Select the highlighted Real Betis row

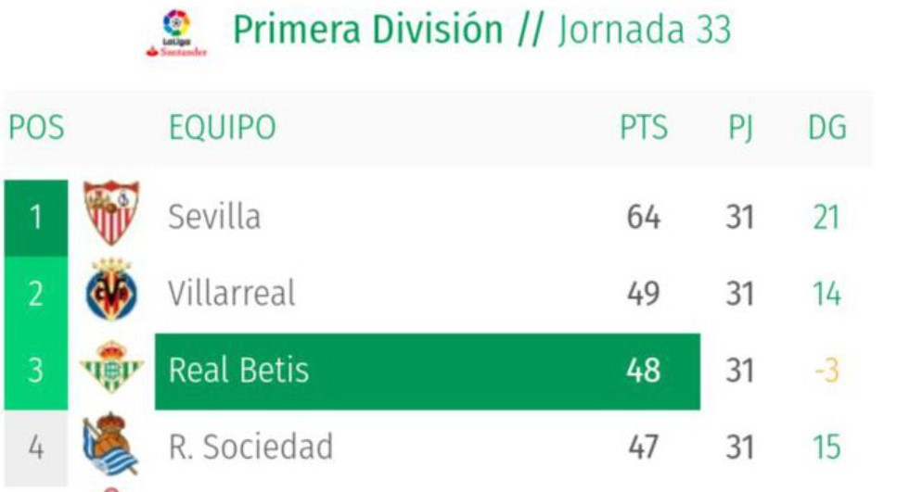(427, 371)
